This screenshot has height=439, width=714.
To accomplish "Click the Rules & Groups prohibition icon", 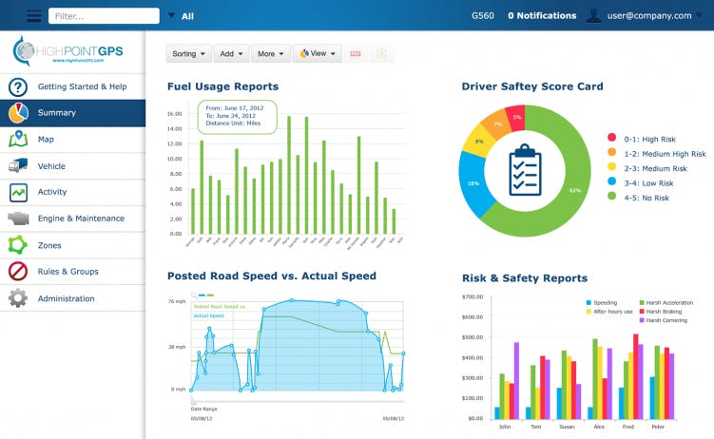I will [x=18, y=271].
